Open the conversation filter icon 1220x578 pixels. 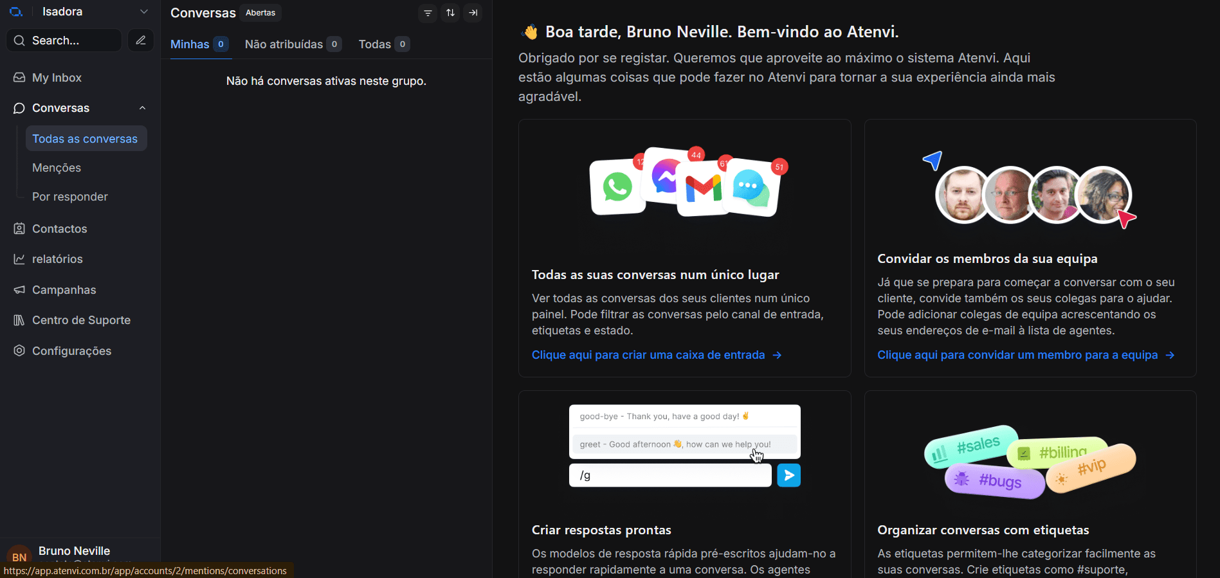tap(428, 13)
